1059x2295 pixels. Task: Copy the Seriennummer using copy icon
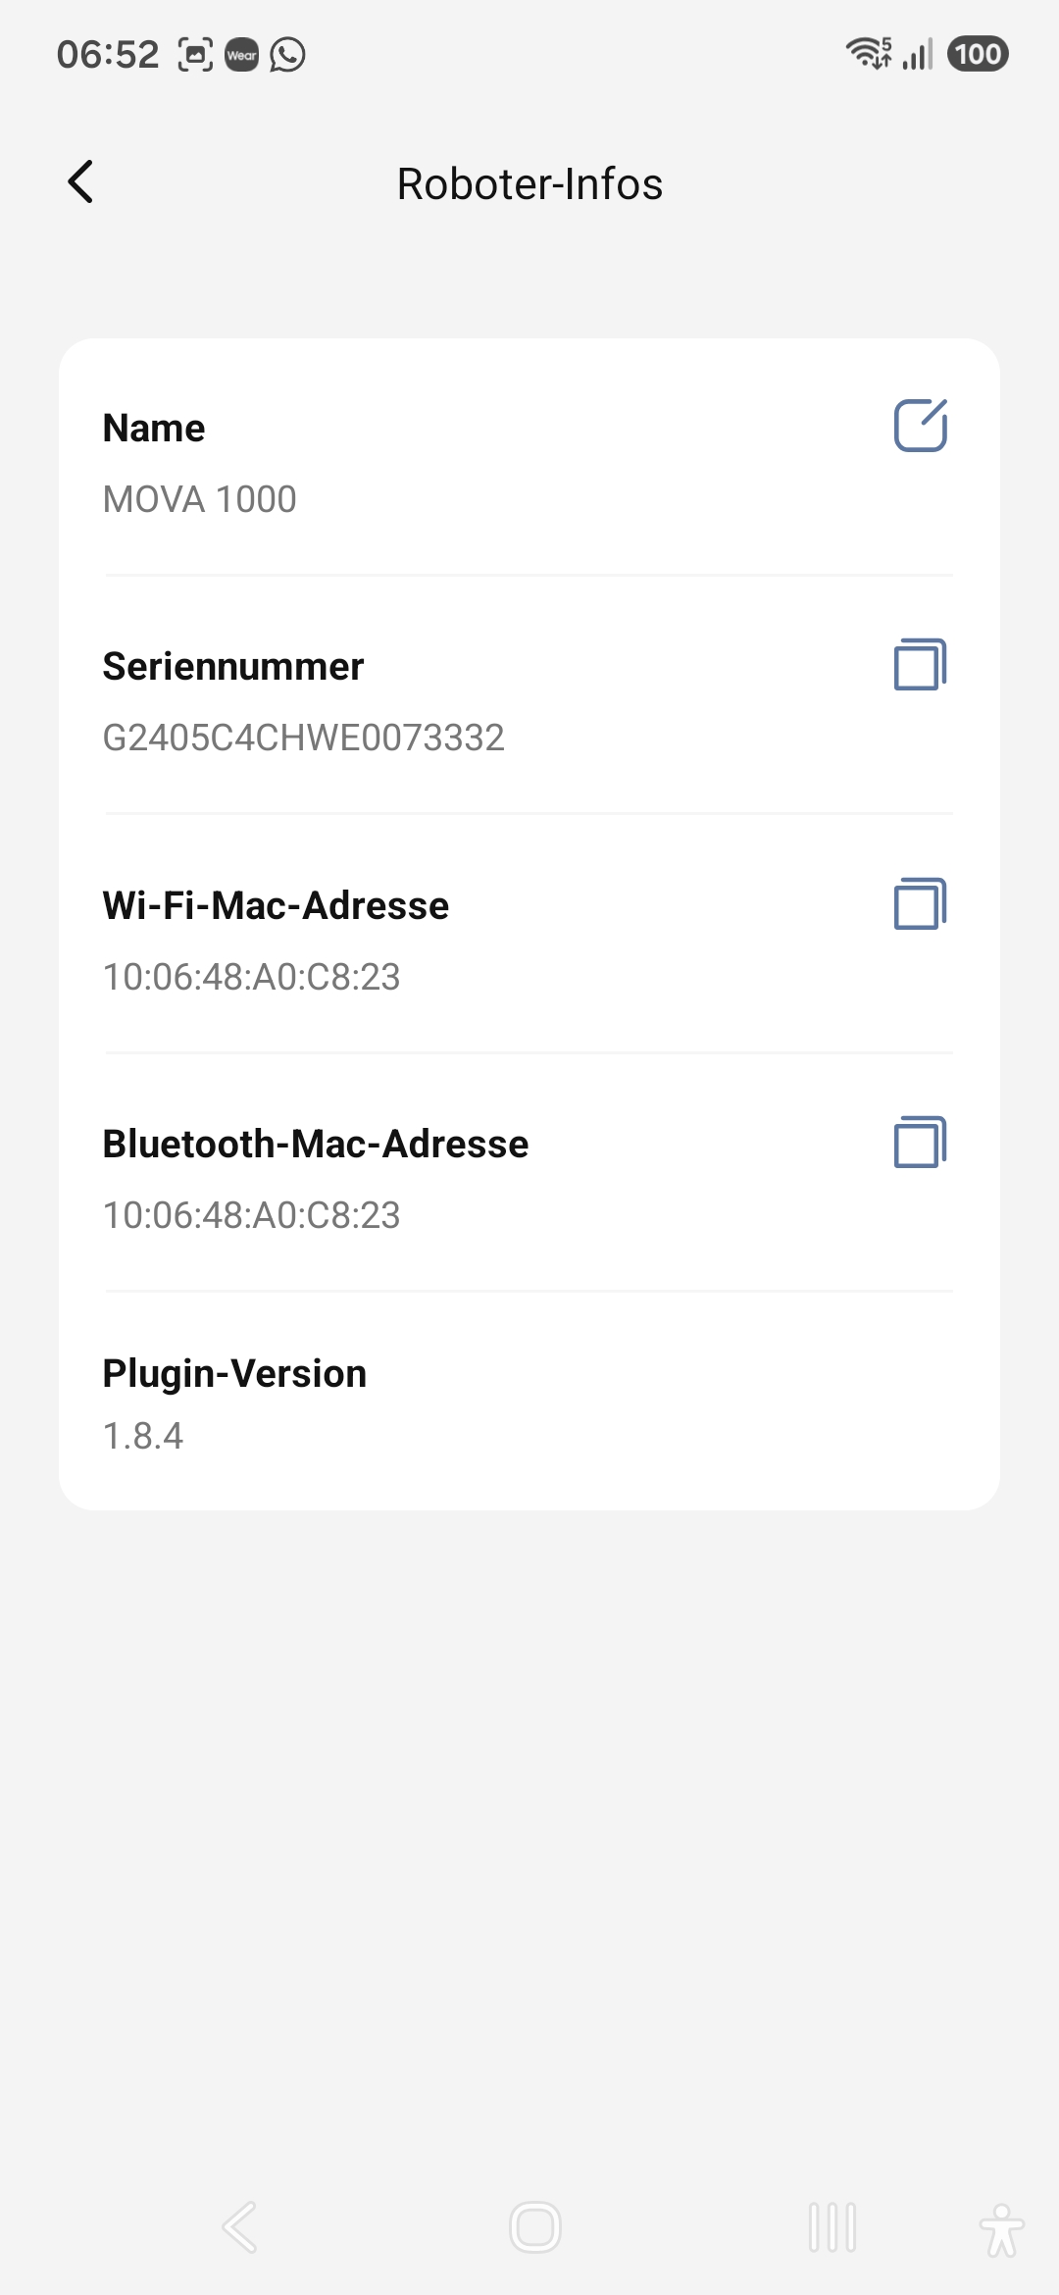[921, 665]
